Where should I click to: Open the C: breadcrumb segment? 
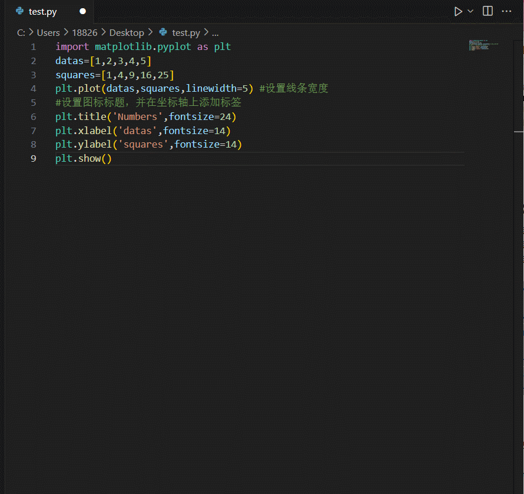21,33
